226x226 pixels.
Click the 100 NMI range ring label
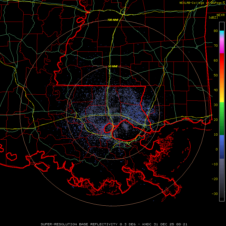(x=113, y=20)
